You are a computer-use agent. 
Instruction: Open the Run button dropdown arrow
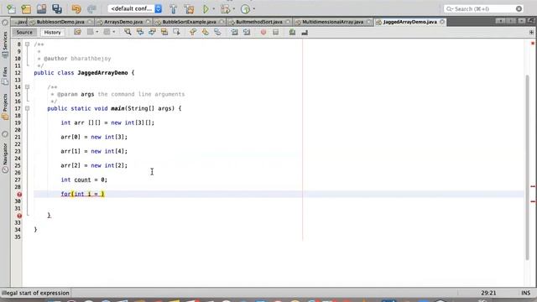(x=214, y=8)
